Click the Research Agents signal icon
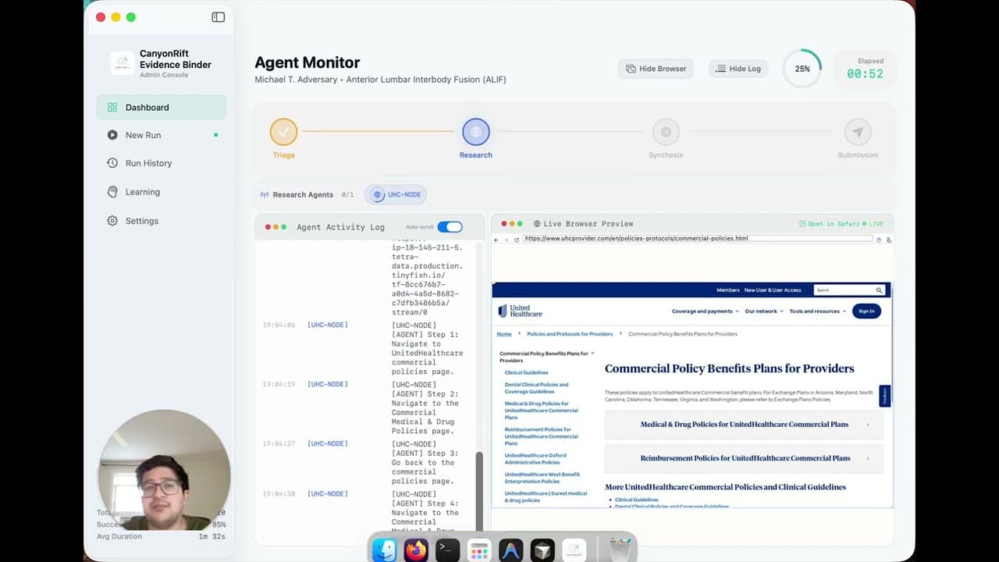 click(265, 195)
